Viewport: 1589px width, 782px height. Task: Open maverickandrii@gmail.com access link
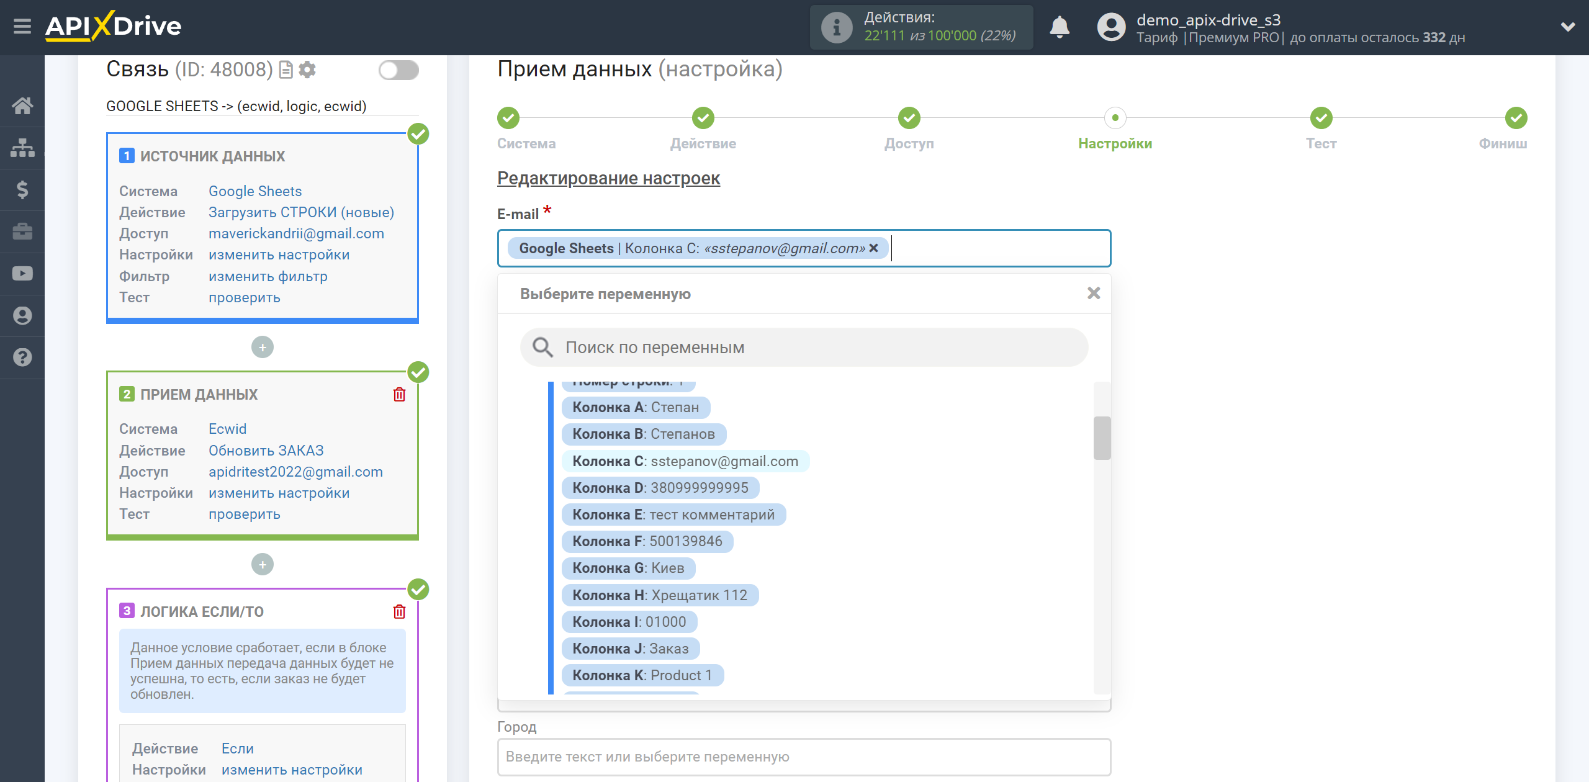(296, 233)
